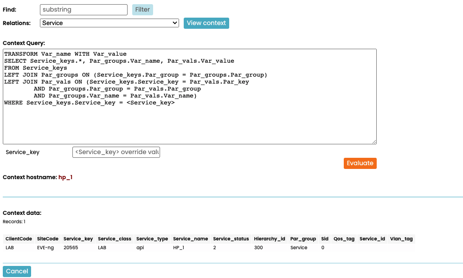Click inside the Context Query text area
Viewport: 463px width, 278px height.
click(189, 121)
